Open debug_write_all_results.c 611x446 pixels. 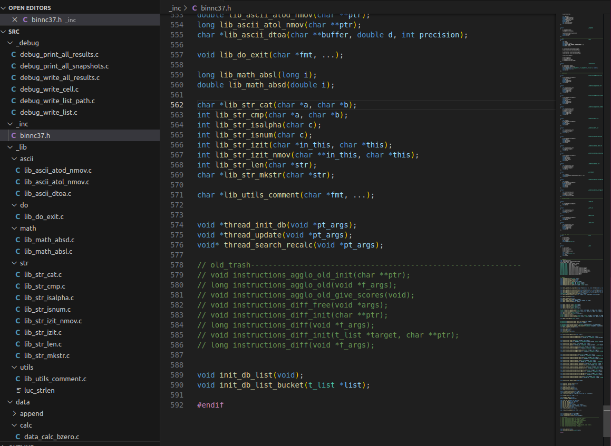(60, 77)
